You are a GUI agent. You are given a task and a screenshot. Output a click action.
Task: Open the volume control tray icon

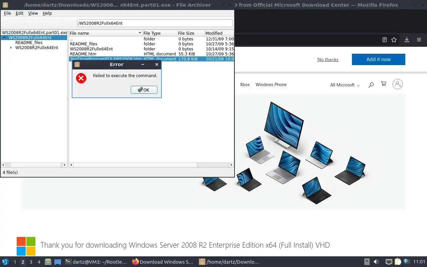(x=376, y=262)
